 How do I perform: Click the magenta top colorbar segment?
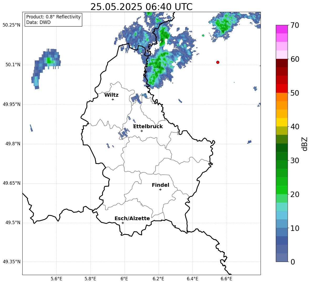pyautogui.click(x=282, y=29)
